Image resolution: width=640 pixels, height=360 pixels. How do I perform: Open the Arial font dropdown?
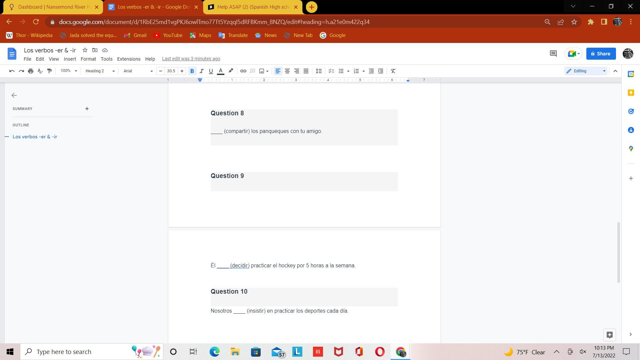(138, 71)
